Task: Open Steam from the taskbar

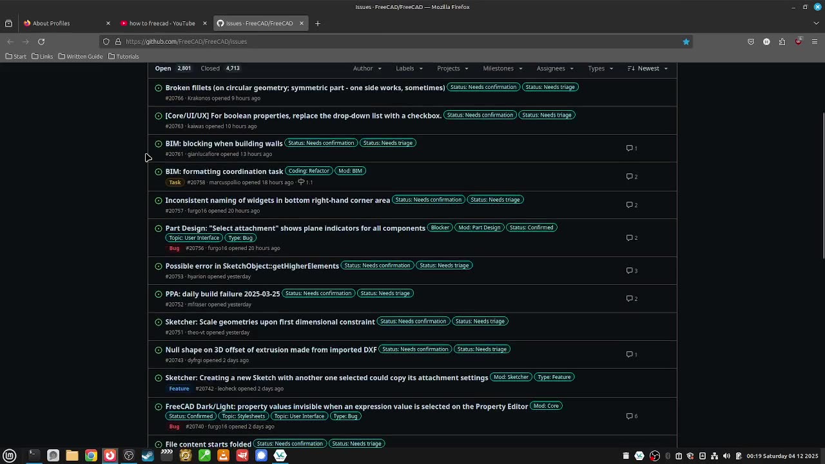Action: click(x=148, y=456)
